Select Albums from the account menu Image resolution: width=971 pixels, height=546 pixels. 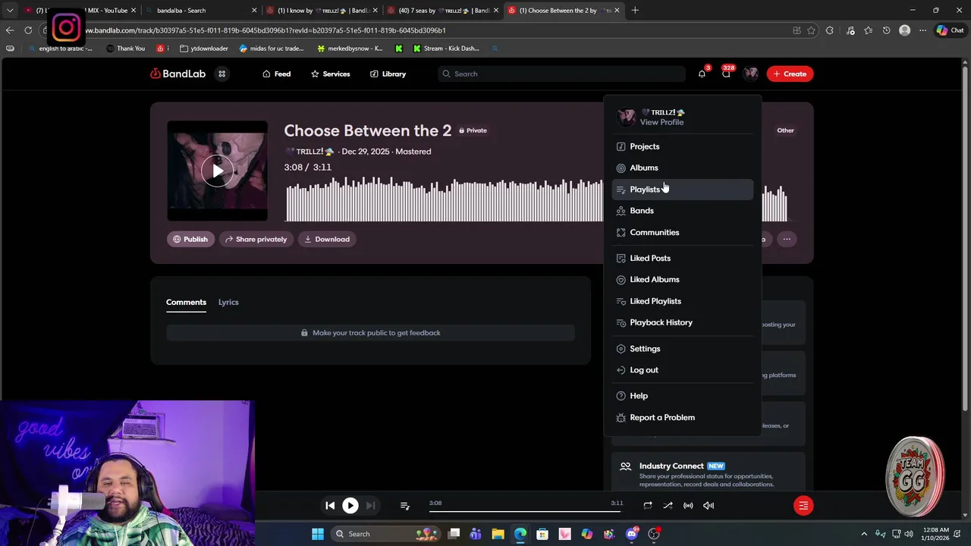point(682,168)
